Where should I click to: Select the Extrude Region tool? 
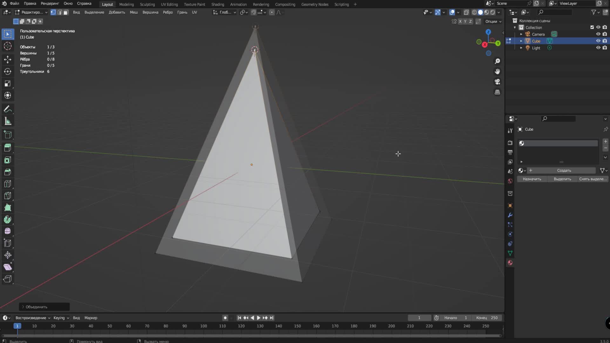click(8, 148)
